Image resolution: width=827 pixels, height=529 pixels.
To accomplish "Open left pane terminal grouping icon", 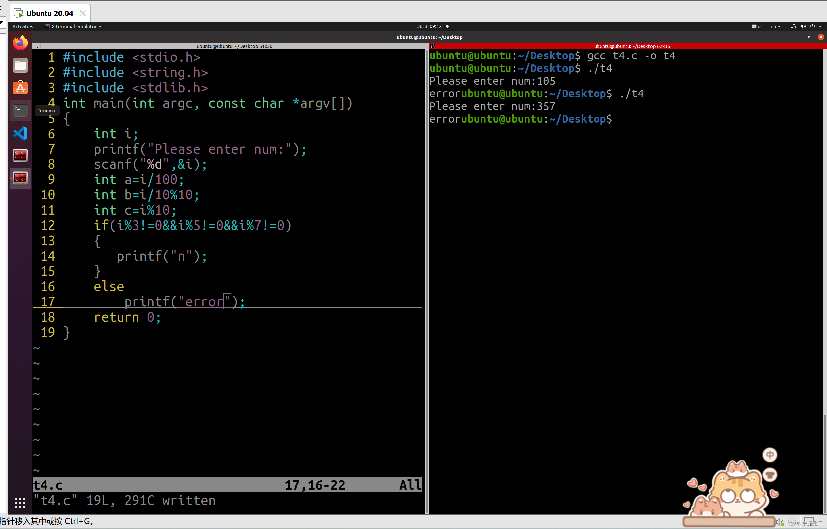I will coord(36,46).
